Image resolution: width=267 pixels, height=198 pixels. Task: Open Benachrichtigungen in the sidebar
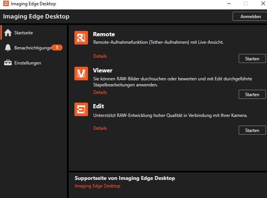coord(34,48)
